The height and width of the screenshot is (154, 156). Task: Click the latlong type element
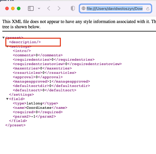(x=35, y=103)
